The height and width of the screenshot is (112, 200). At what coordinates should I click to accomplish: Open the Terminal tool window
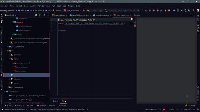click(x=42, y=105)
